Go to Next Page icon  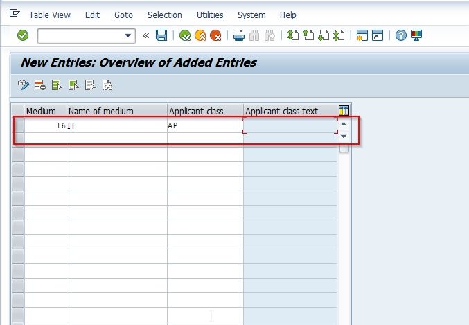324,35
